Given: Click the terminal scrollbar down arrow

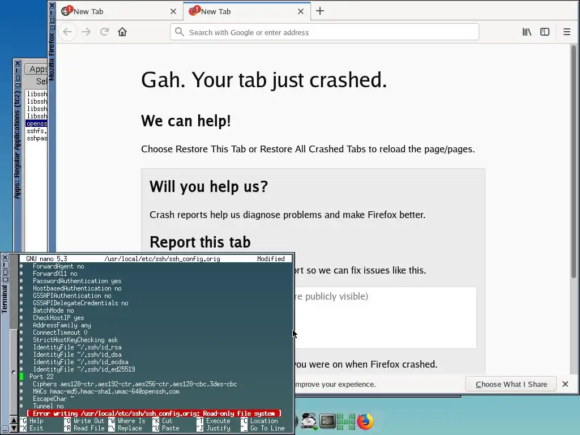Looking at the screenshot, I should pos(14,428).
